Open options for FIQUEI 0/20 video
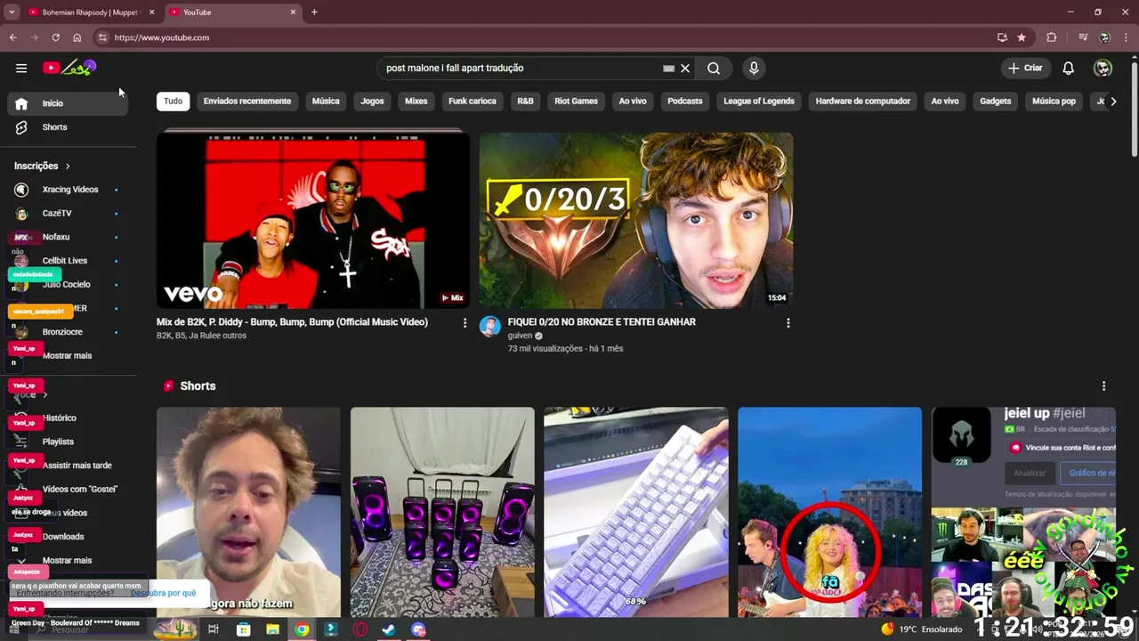 788,323
